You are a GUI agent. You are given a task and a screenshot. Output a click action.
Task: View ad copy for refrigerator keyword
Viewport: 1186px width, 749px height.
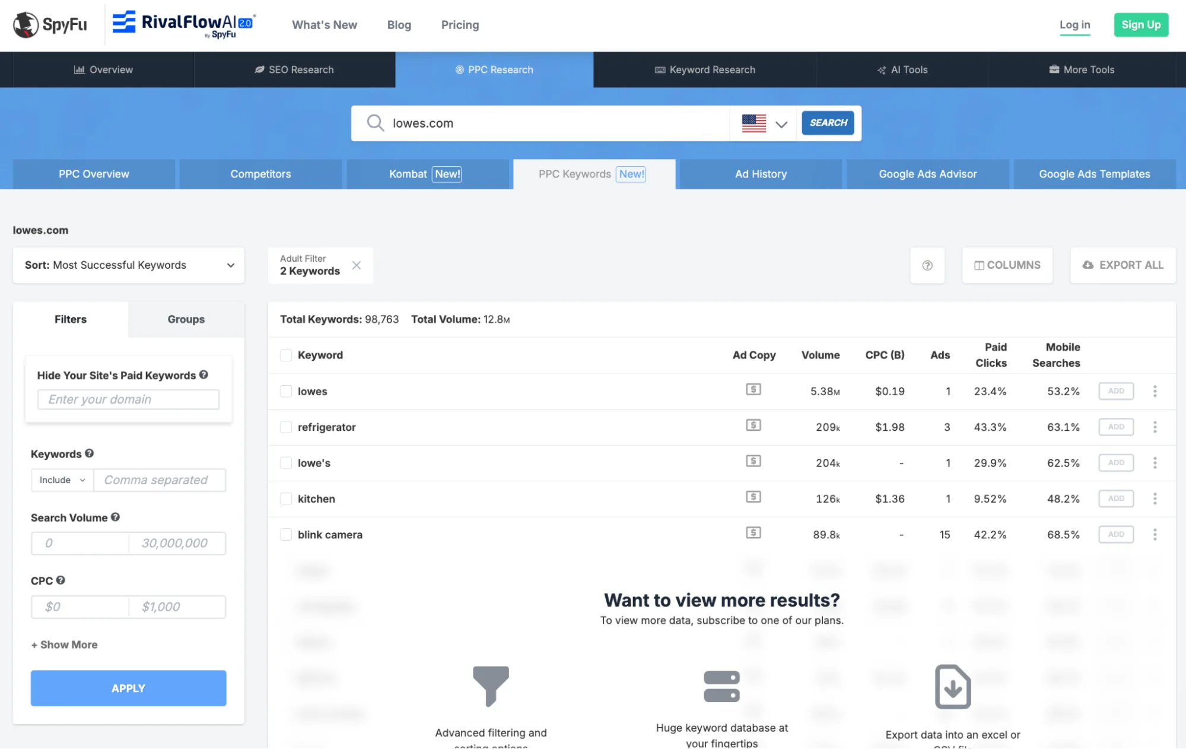753,425
